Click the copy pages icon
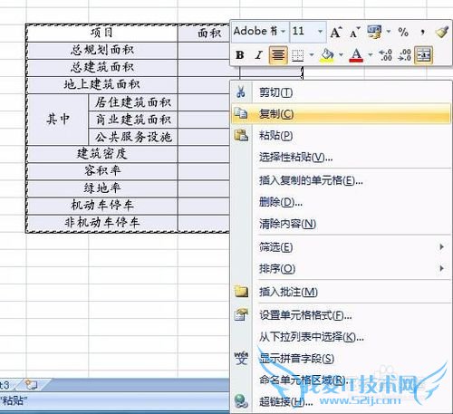Image resolution: width=453 pixels, height=414 pixels. point(241,113)
